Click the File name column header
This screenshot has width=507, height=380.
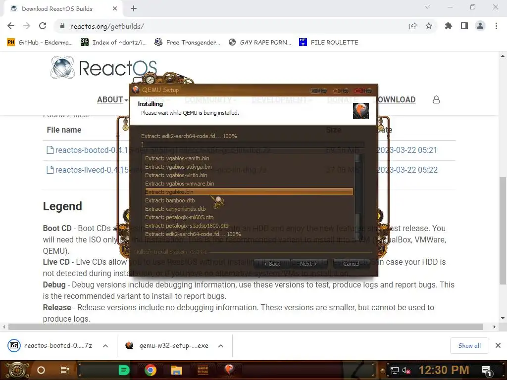point(64,130)
